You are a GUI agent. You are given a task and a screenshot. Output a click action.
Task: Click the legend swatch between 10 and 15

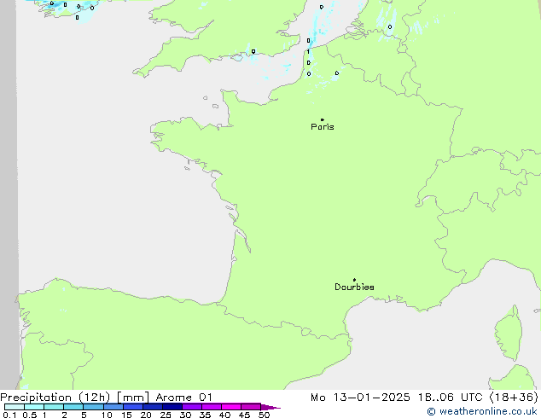pyautogui.click(x=113, y=407)
